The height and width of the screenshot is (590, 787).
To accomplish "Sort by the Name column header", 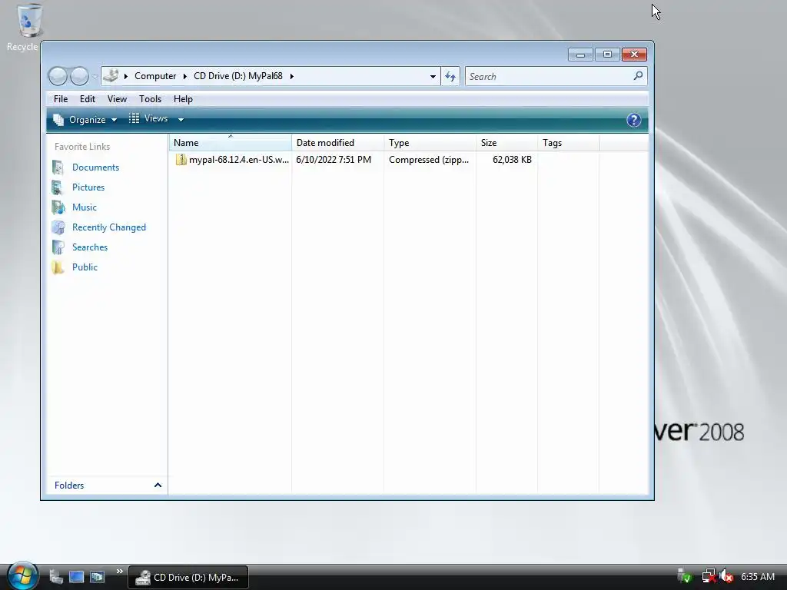I will 230,142.
